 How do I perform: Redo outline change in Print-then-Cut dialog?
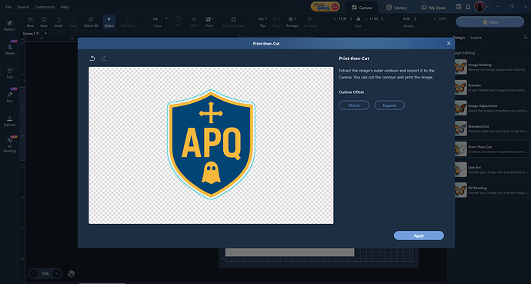tap(104, 58)
